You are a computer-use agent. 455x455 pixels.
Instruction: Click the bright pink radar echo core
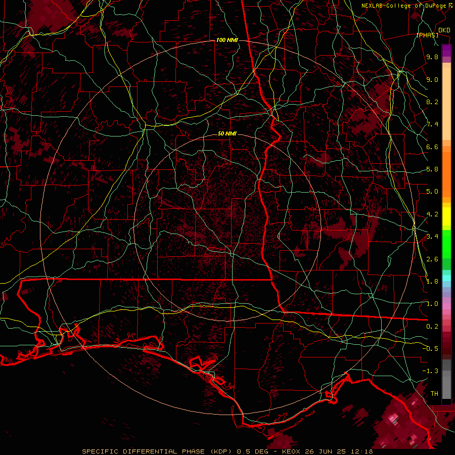tap(393, 419)
